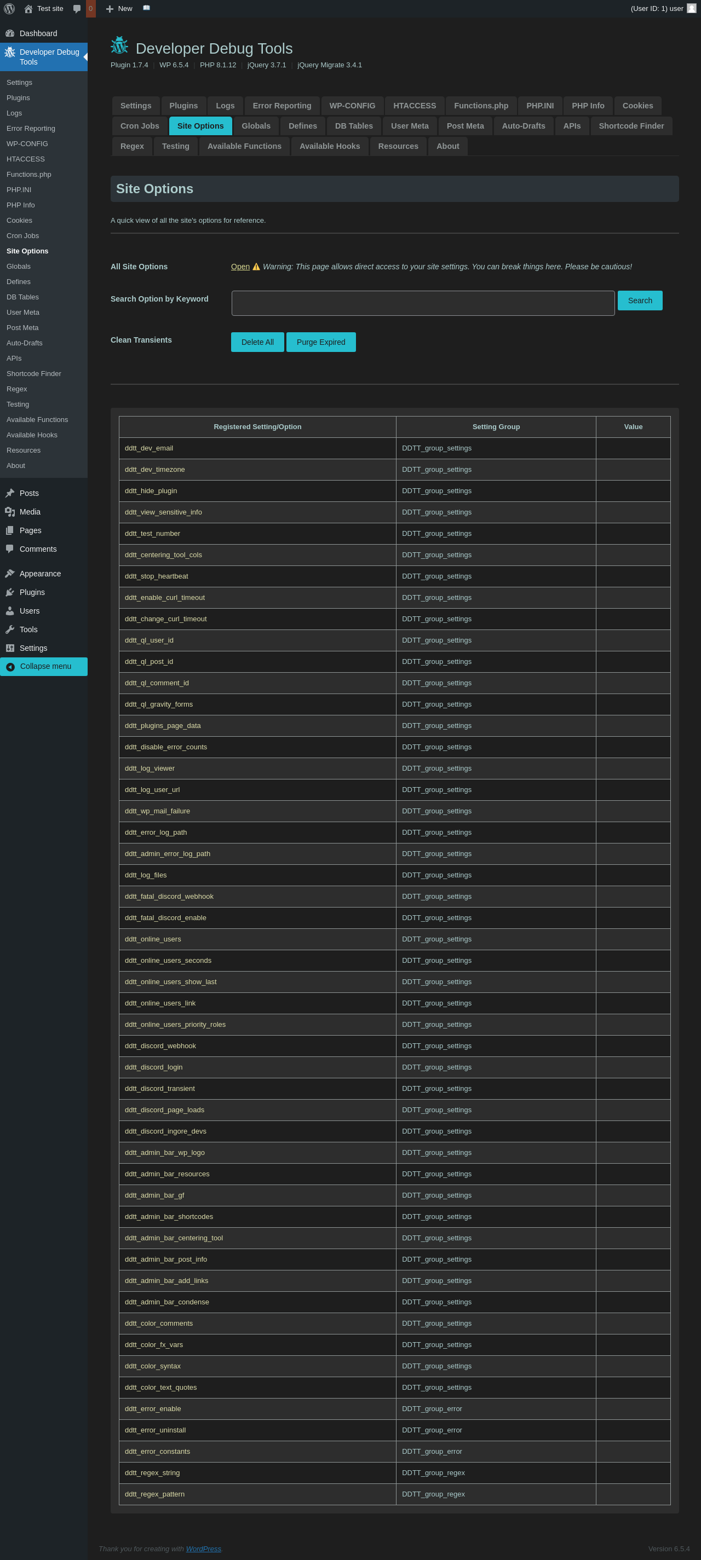Open Dashboard from the sidebar
The image size is (701, 1560).
[38, 33]
